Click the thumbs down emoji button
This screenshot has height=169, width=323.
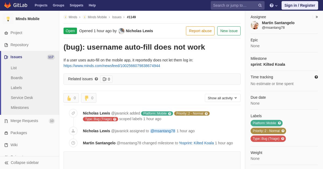[89, 98]
